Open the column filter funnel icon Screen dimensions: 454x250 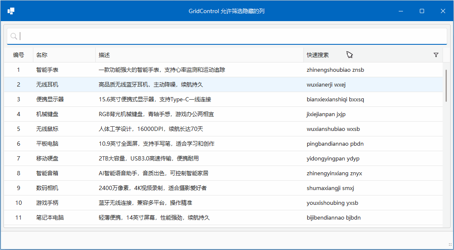click(436, 54)
